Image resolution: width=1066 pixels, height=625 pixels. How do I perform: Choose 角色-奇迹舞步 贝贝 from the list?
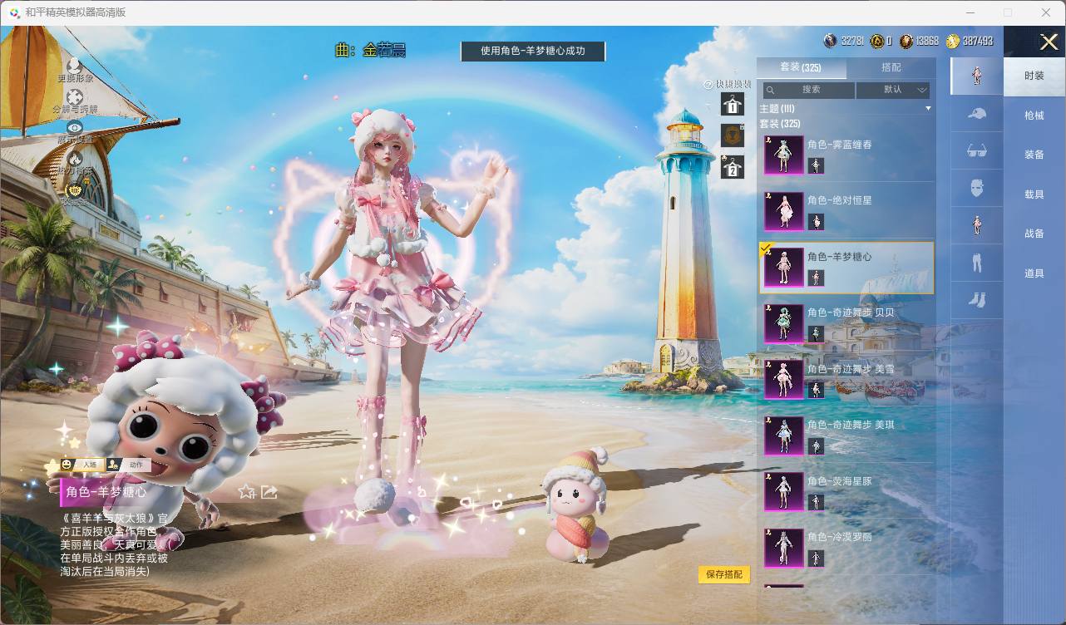coord(846,323)
